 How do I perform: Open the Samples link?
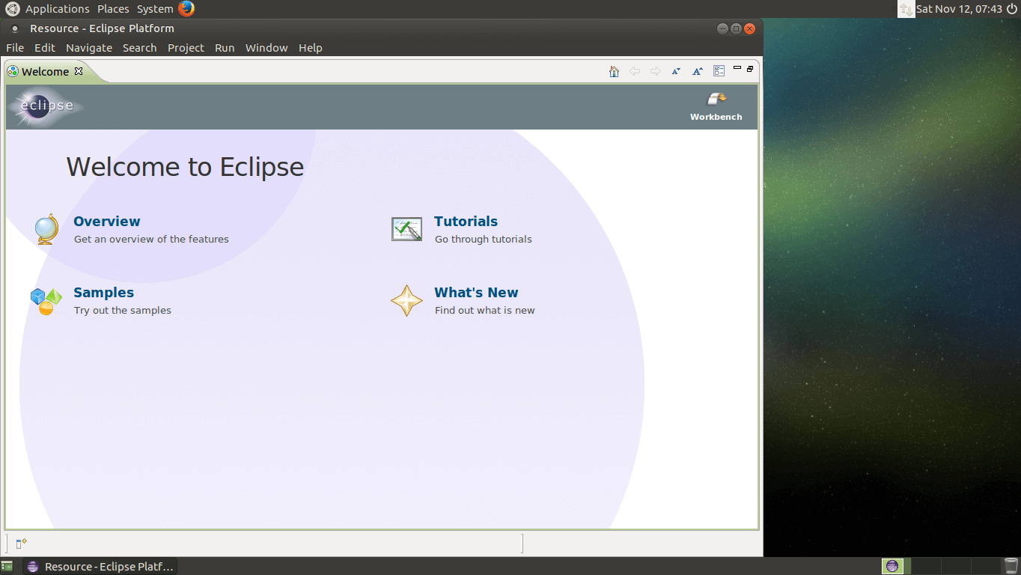103,293
